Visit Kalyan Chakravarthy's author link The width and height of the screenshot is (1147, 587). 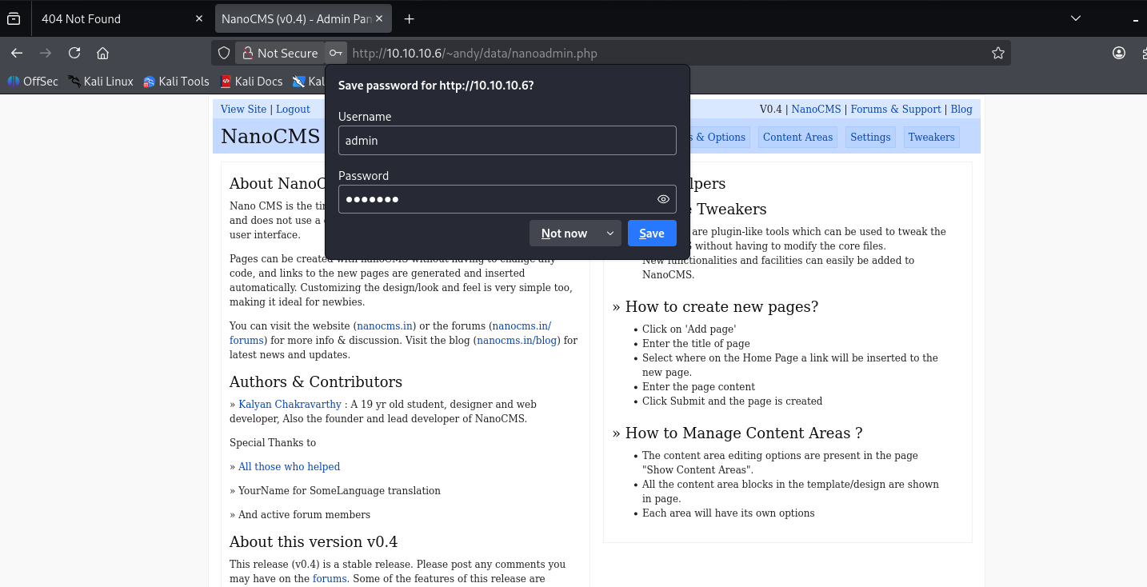pyautogui.click(x=290, y=404)
